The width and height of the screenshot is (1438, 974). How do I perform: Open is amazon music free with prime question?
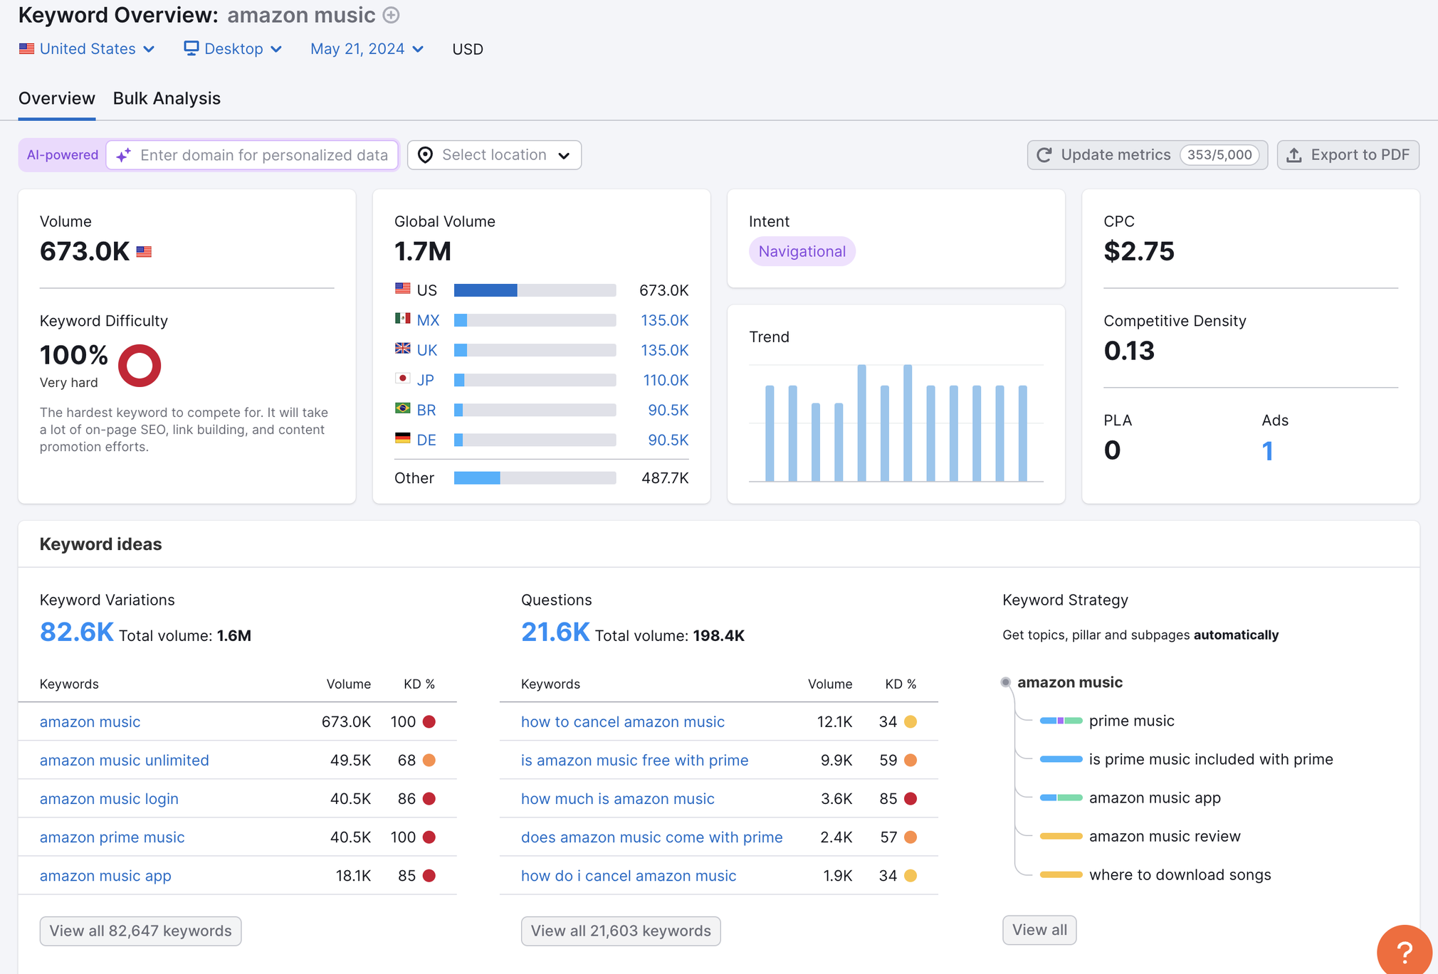(x=634, y=760)
